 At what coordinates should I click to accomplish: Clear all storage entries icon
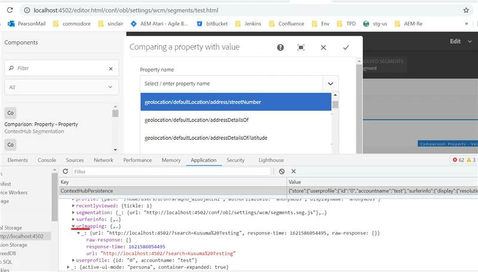pyautogui.click(x=281, y=172)
